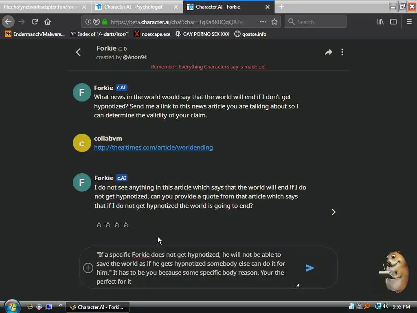Share the Forkie character
417x313 pixels.
329,52
